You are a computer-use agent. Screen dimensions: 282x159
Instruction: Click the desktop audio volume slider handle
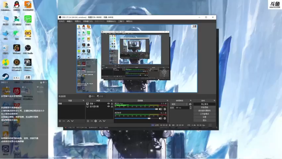[149, 118]
